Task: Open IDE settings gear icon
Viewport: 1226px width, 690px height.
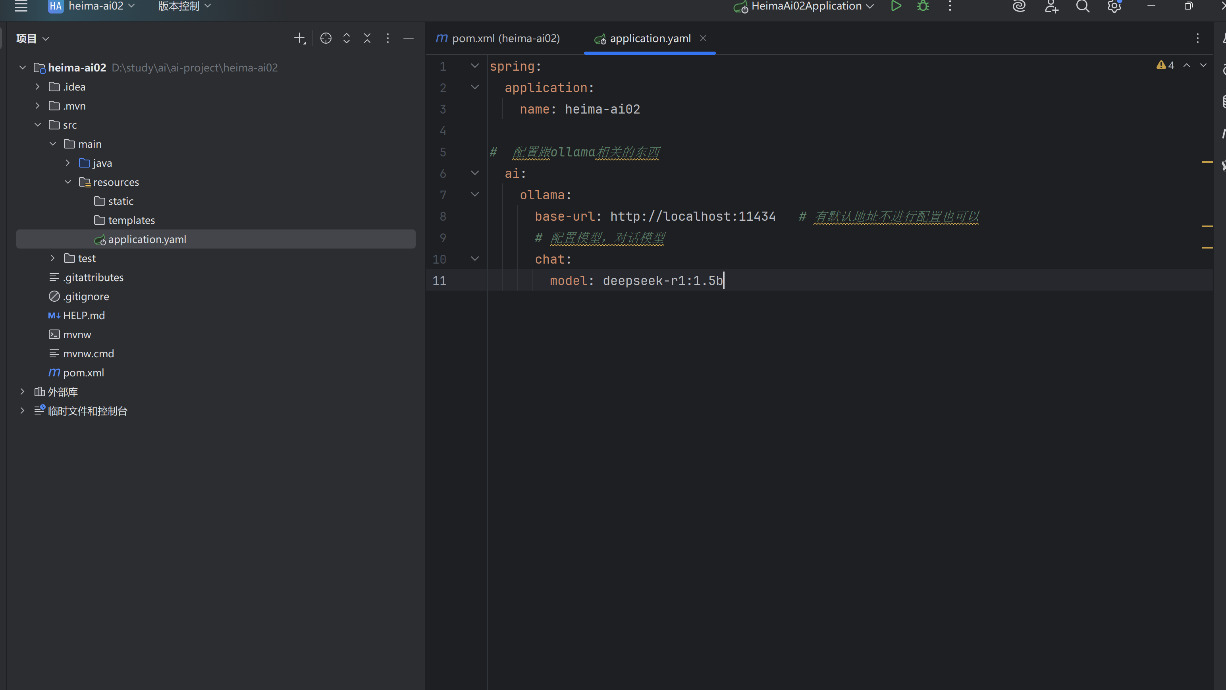Action: coord(1114,6)
